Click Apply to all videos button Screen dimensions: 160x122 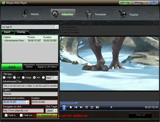point(47,67)
